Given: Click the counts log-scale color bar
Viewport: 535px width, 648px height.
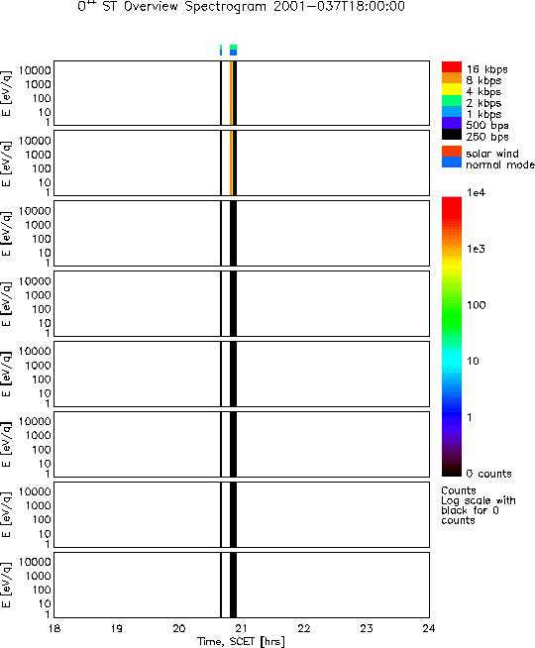Looking at the screenshot, I should click(452, 337).
